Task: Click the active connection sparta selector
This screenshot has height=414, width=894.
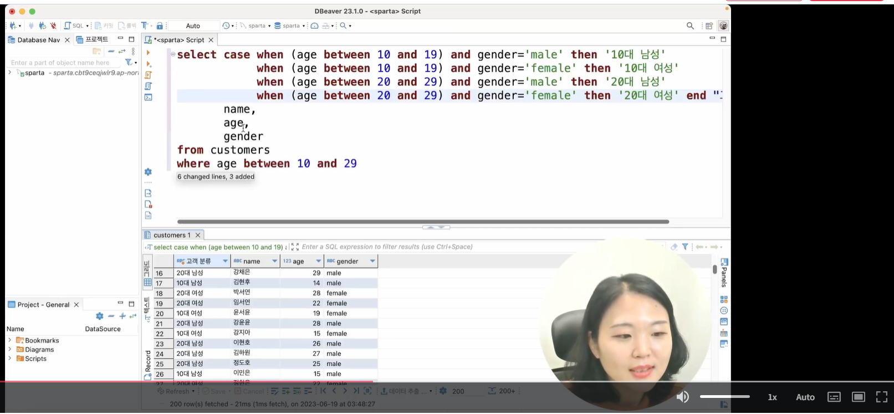Action: (256, 25)
